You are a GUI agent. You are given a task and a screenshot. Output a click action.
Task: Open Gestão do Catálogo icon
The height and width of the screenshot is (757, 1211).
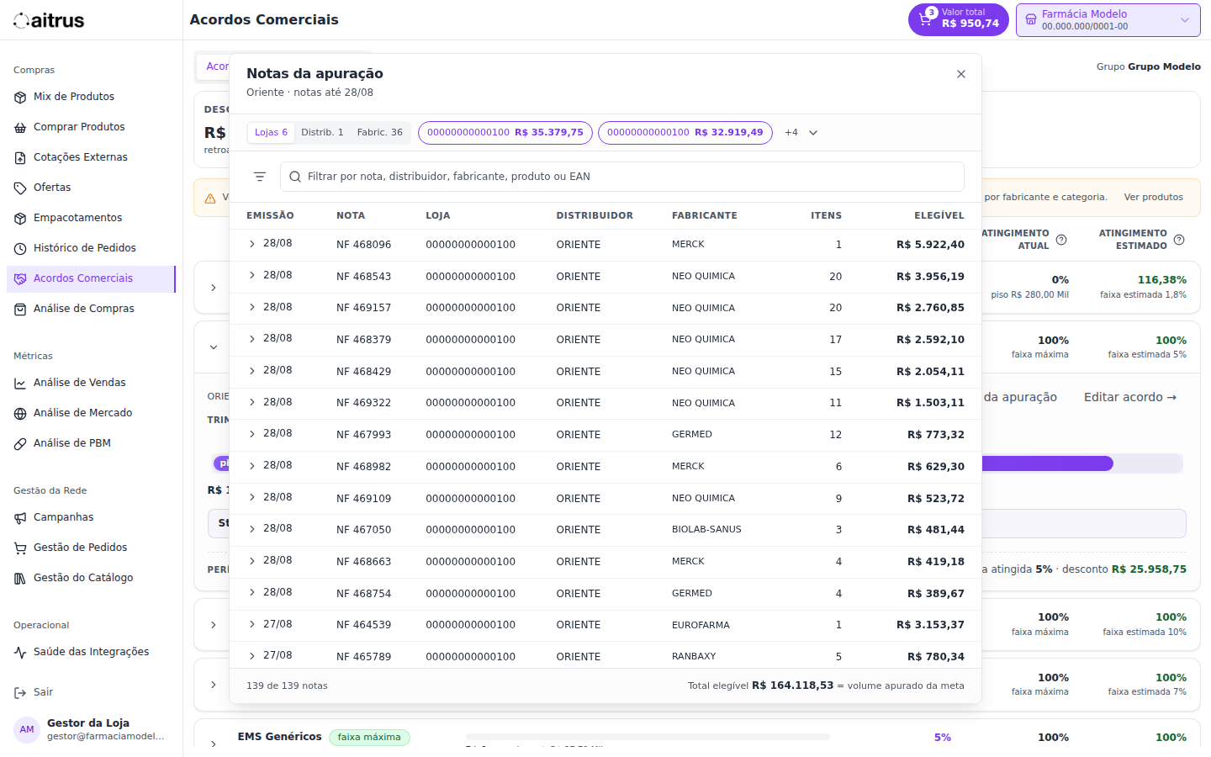pyautogui.click(x=20, y=578)
